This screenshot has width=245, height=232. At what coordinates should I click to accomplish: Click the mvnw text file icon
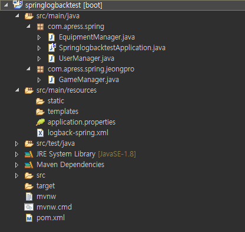[x=29, y=197]
